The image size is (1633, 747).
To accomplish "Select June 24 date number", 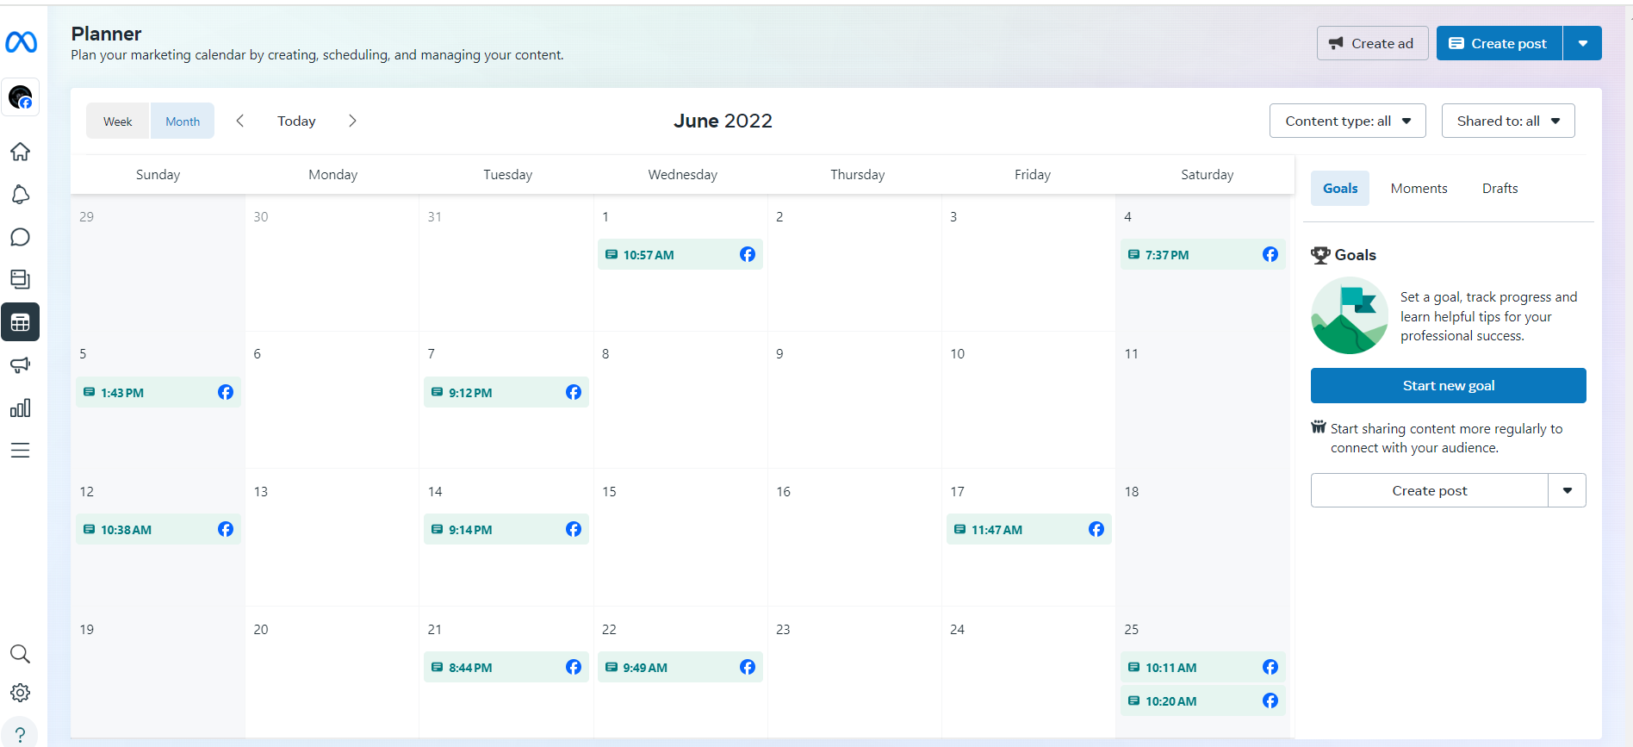I will coord(957,629).
